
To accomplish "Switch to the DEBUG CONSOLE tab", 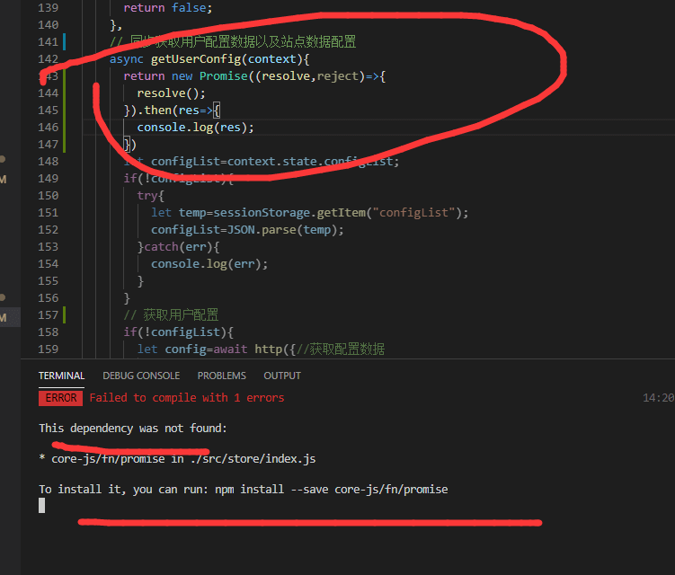I will [x=141, y=376].
